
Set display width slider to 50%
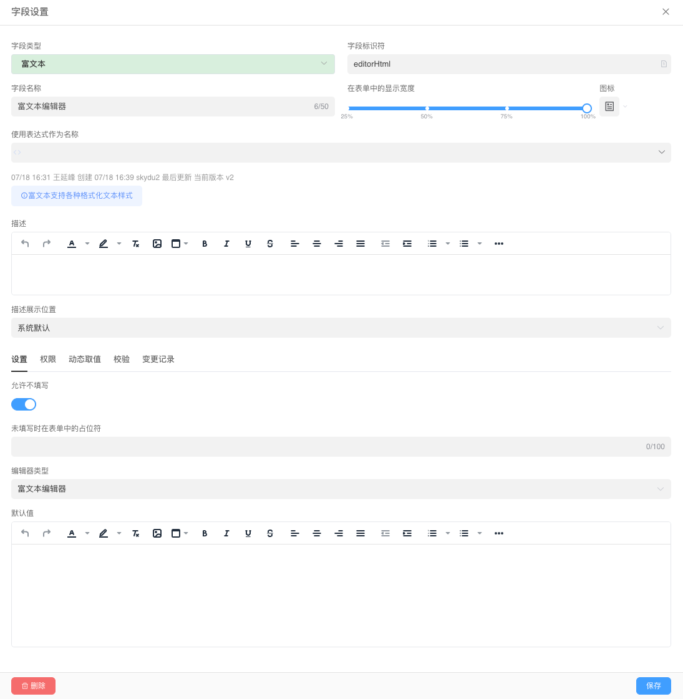tap(427, 108)
